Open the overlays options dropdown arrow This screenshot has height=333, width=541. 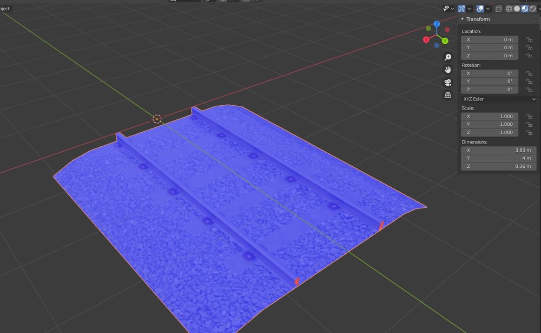click(488, 9)
